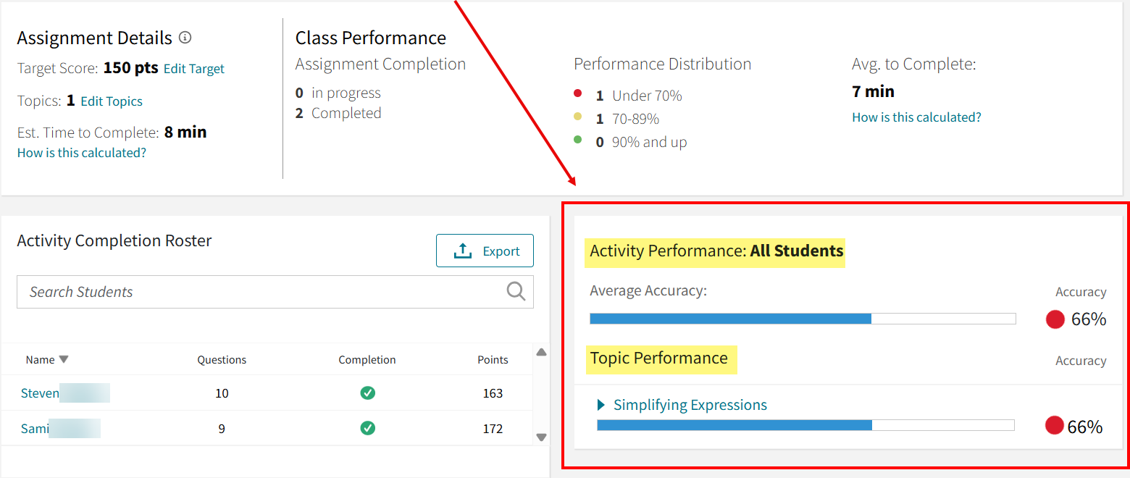
Task: Select the yellow 70-89% indicator dot
Action: point(577,117)
